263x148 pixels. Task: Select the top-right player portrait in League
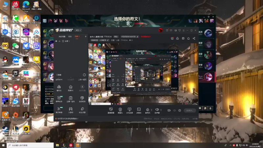pyautogui.click(x=208, y=33)
